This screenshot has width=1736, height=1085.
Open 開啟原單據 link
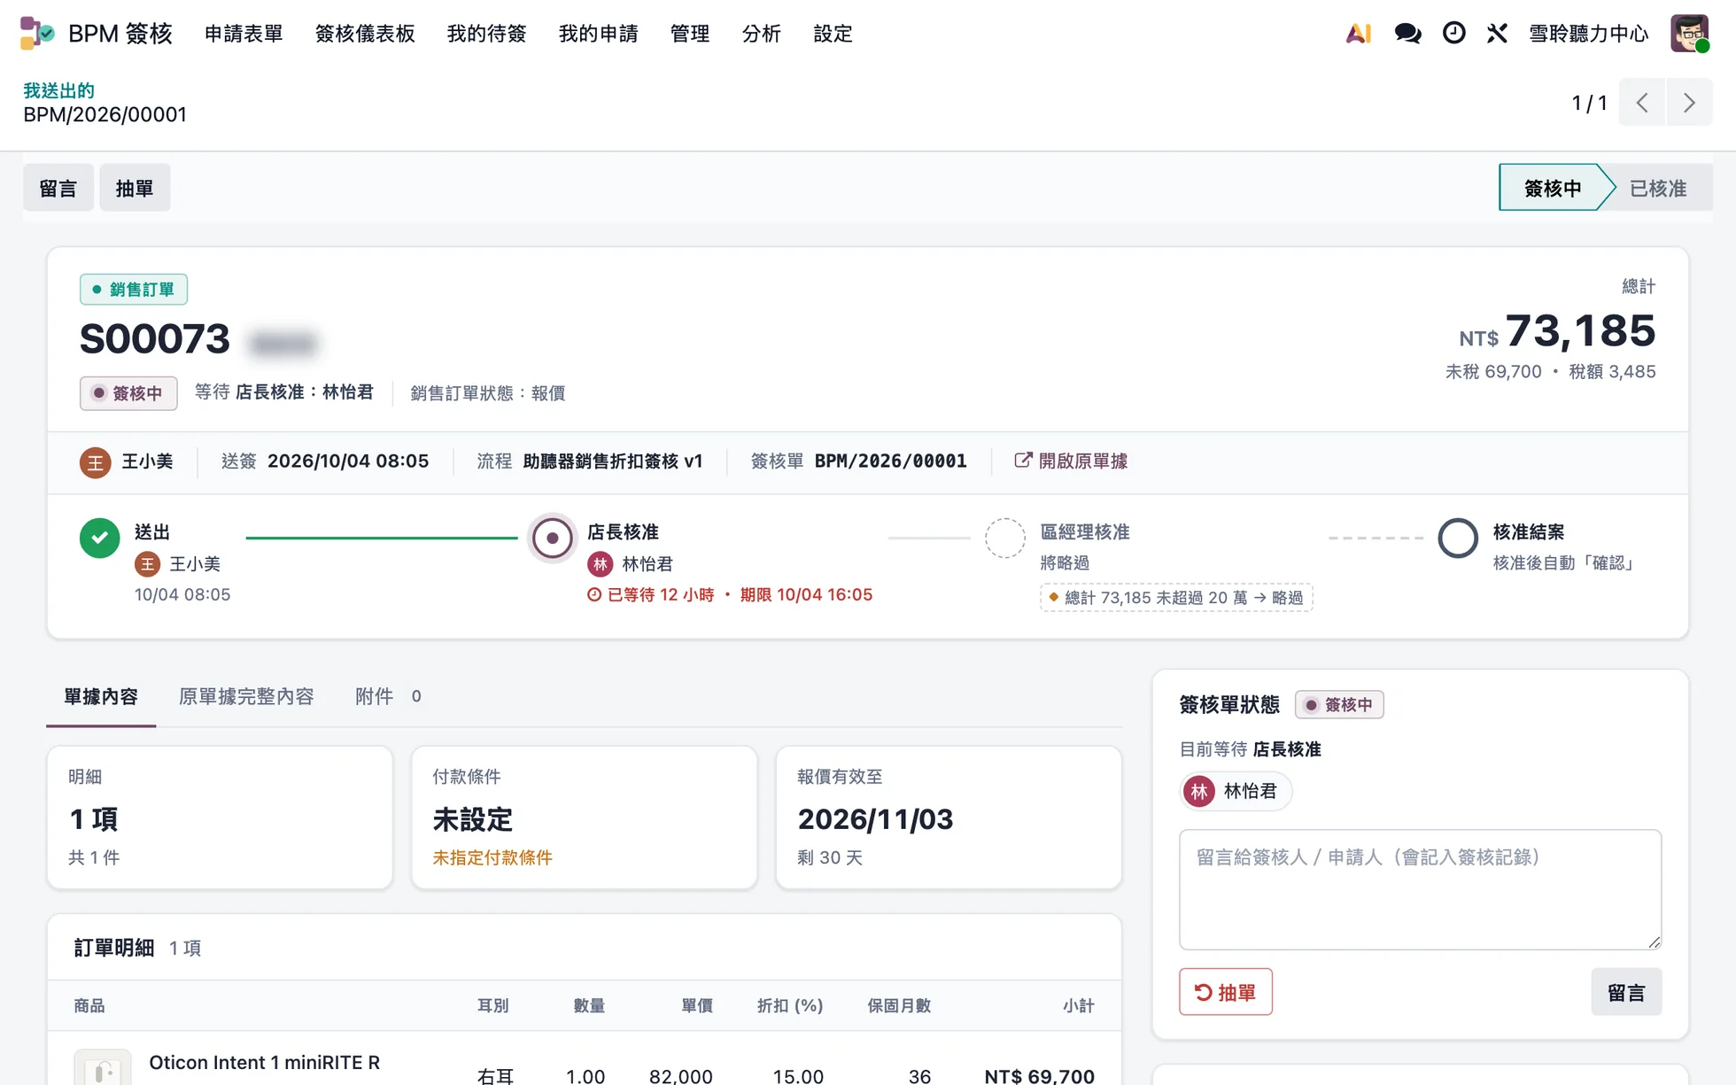point(1071,461)
